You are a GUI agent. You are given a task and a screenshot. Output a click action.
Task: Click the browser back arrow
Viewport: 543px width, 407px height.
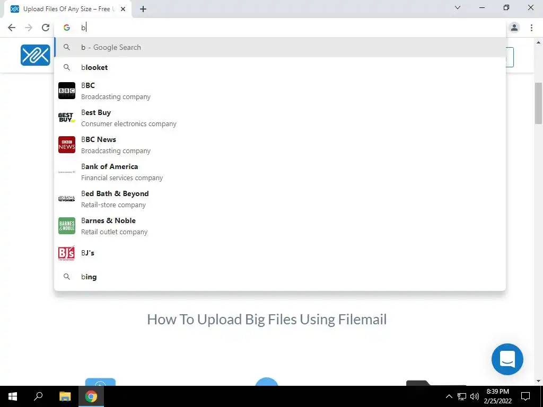pyautogui.click(x=12, y=28)
